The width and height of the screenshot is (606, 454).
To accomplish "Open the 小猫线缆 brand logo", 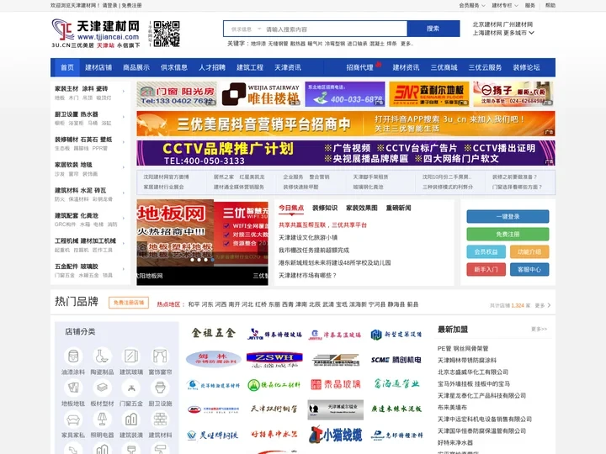I will click(x=336, y=435).
